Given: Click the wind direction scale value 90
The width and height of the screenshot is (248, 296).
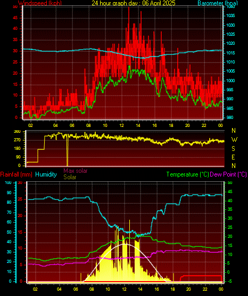Looking at the screenshot, I should pyautogui.click(x=18, y=157).
